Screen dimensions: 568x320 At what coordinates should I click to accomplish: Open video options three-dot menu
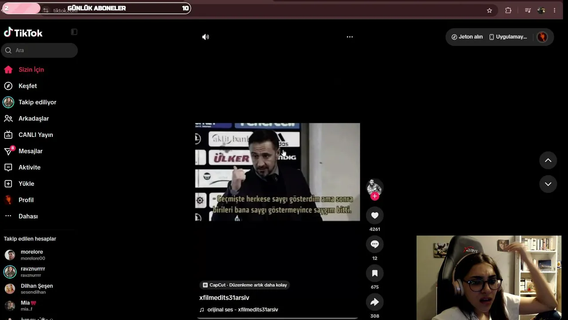pos(350,37)
